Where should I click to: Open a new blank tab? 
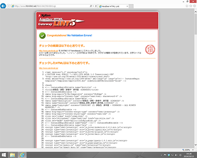[131, 6]
